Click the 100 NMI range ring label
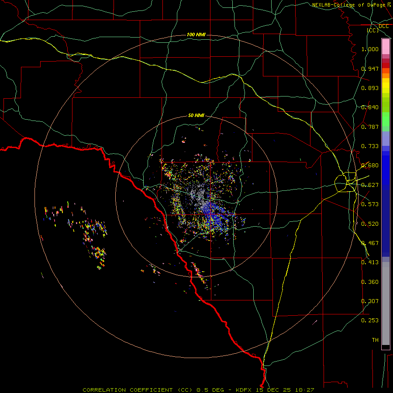Screen dimensions: 393x393 coord(196,34)
